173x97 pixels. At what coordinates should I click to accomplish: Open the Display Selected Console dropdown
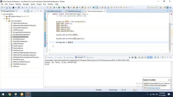coord(160,57)
